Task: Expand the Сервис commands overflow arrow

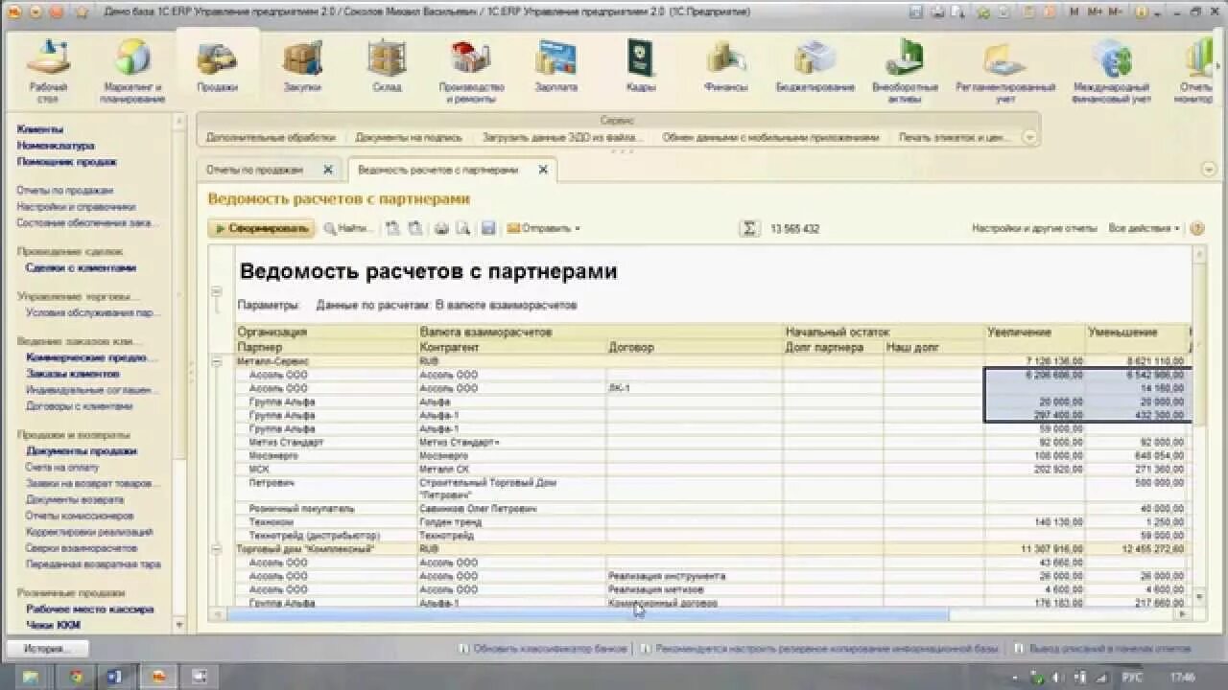Action: [1028, 137]
